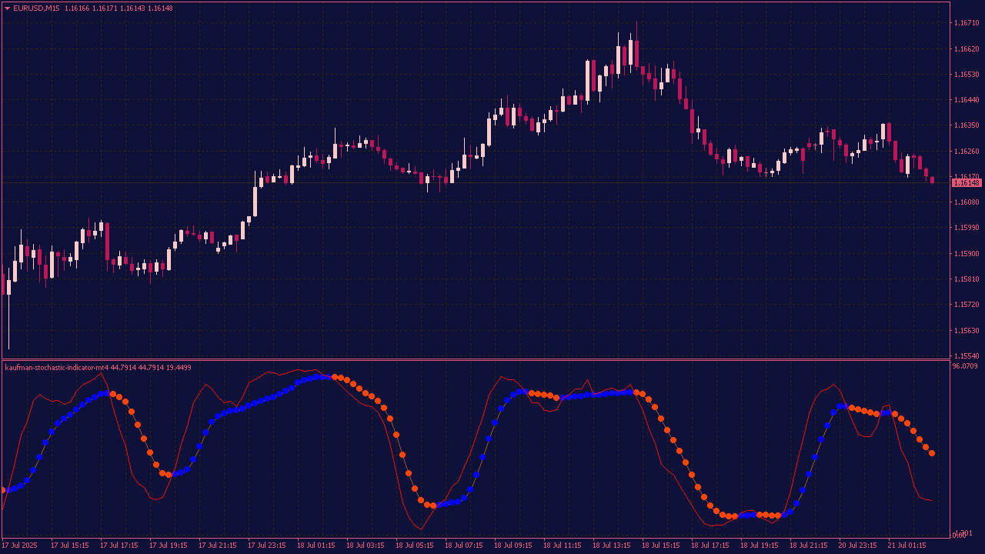Viewport: 985px width, 554px height.
Task: Click the most recent candlestick on chart
Action: point(932,180)
